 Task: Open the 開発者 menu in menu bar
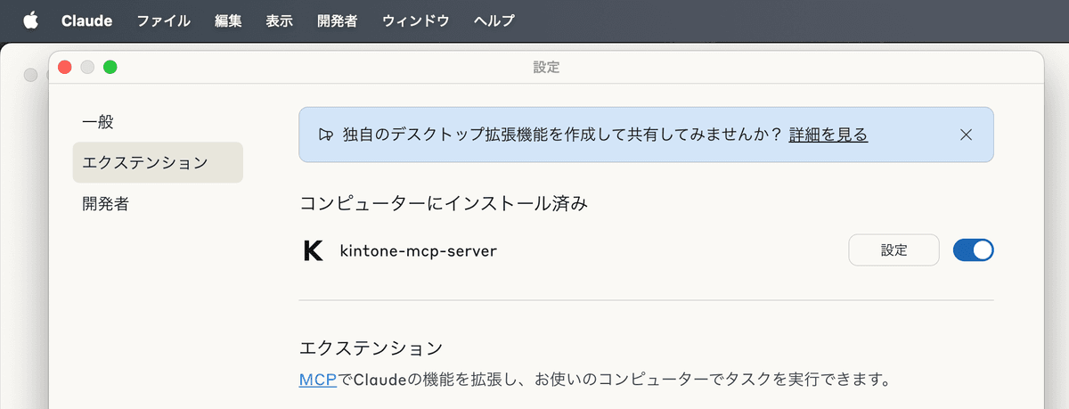(x=337, y=20)
